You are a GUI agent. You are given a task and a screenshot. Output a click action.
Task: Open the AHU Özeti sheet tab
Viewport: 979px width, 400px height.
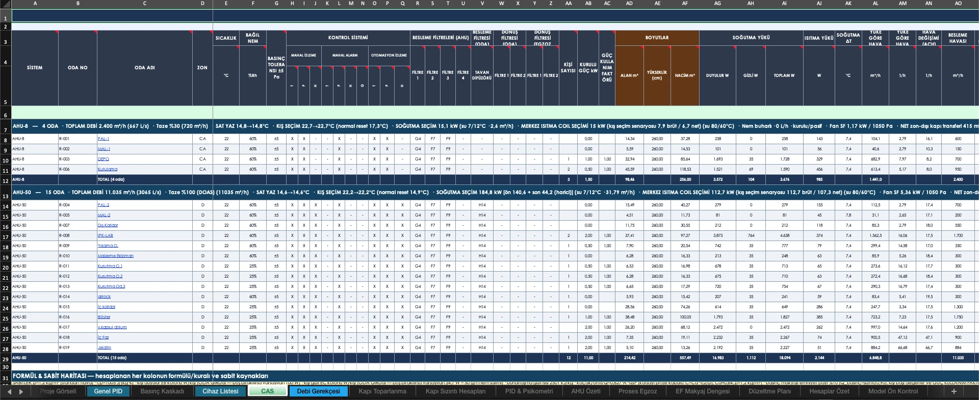pyautogui.click(x=586, y=391)
